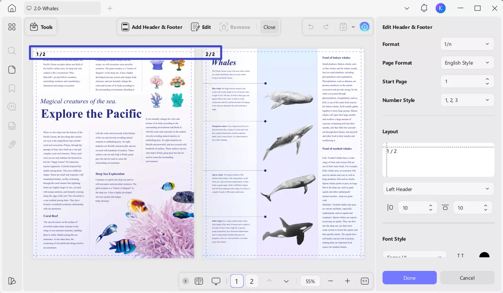Open the notifications bell

424,8
